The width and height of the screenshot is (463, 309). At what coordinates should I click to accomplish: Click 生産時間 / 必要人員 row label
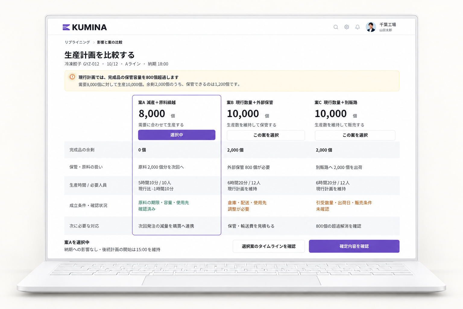point(88,185)
